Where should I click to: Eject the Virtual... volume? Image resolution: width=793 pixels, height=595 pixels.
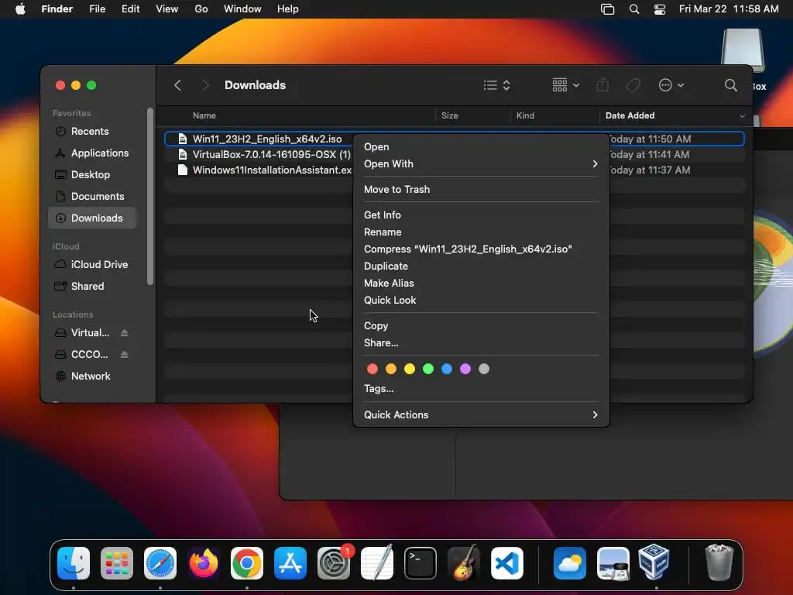tap(125, 333)
